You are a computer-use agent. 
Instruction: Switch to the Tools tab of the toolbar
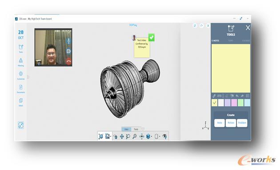point(136,129)
